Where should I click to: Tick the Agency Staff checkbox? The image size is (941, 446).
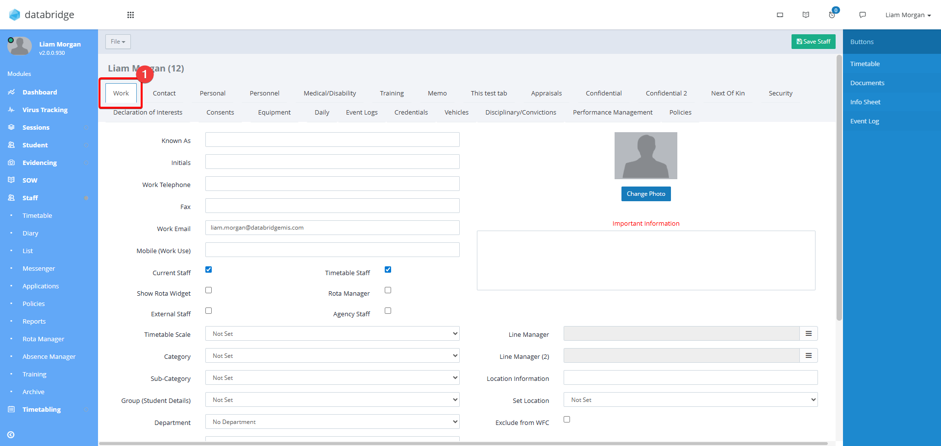(x=388, y=311)
